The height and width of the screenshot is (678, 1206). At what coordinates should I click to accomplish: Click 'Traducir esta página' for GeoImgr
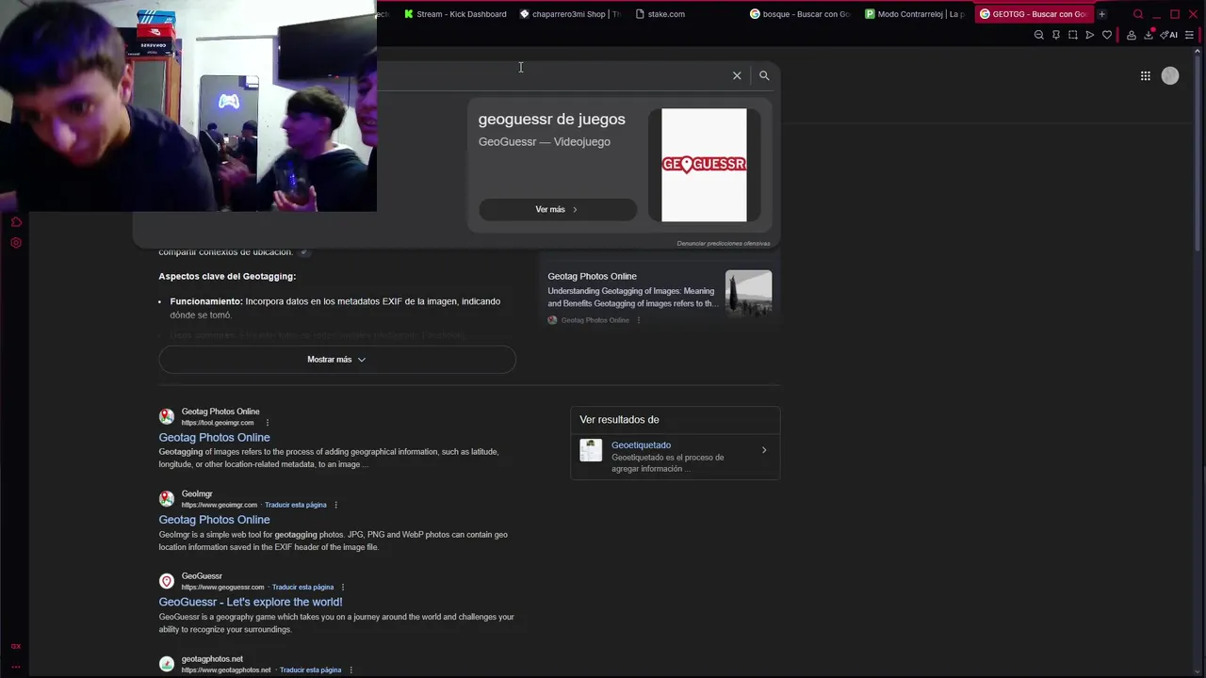click(x=296, y=505)
